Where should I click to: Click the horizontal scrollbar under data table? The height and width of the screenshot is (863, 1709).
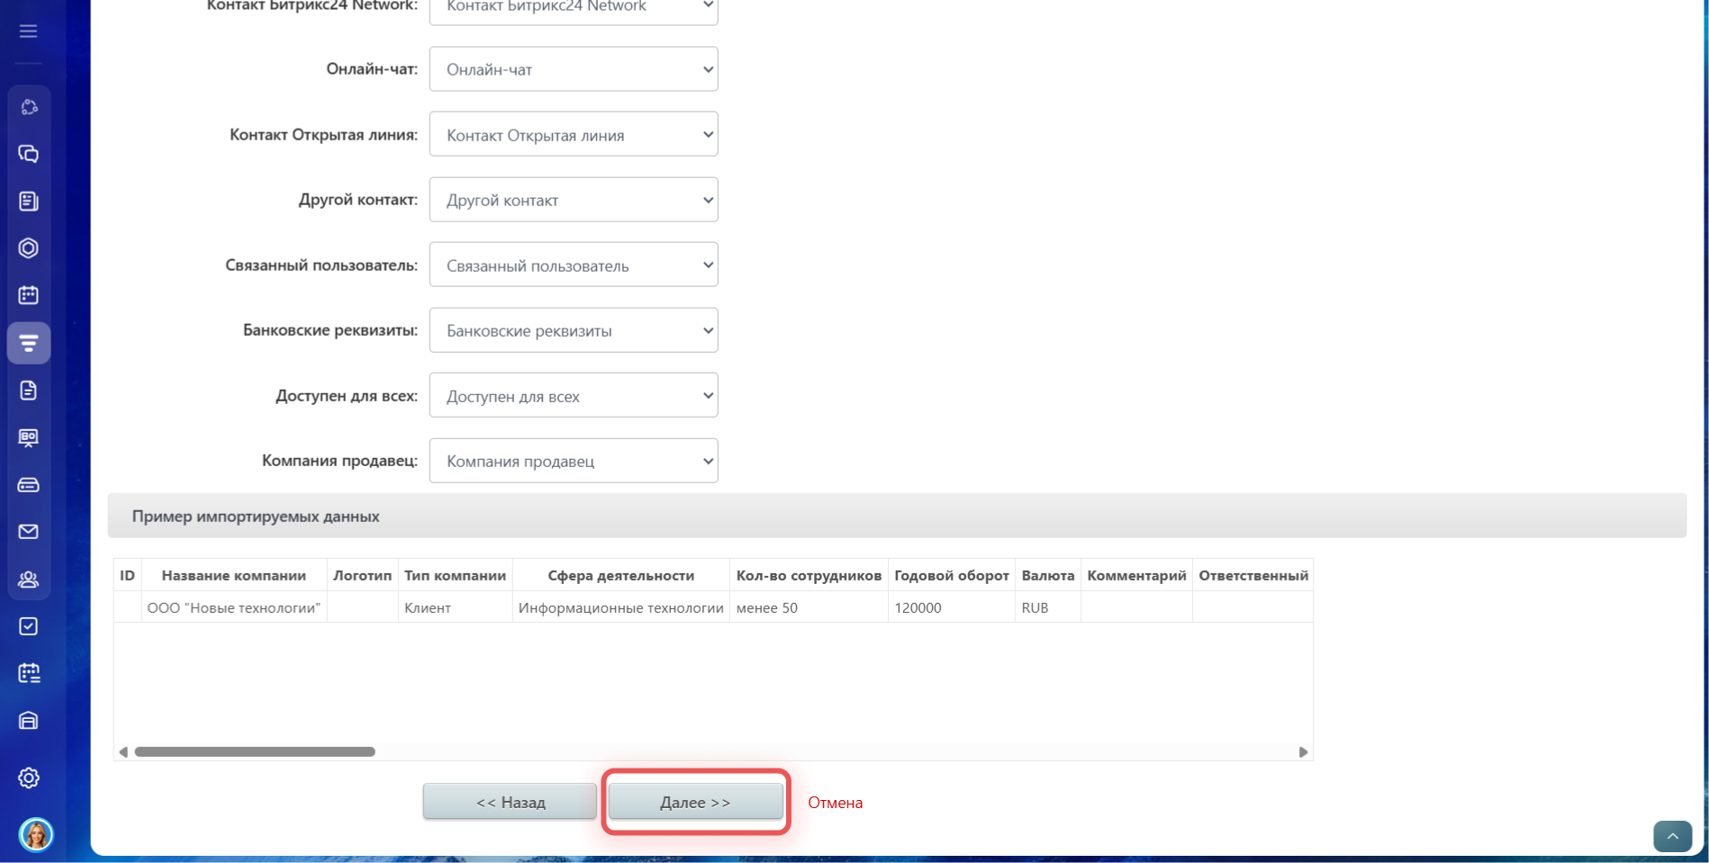point(255,751)
